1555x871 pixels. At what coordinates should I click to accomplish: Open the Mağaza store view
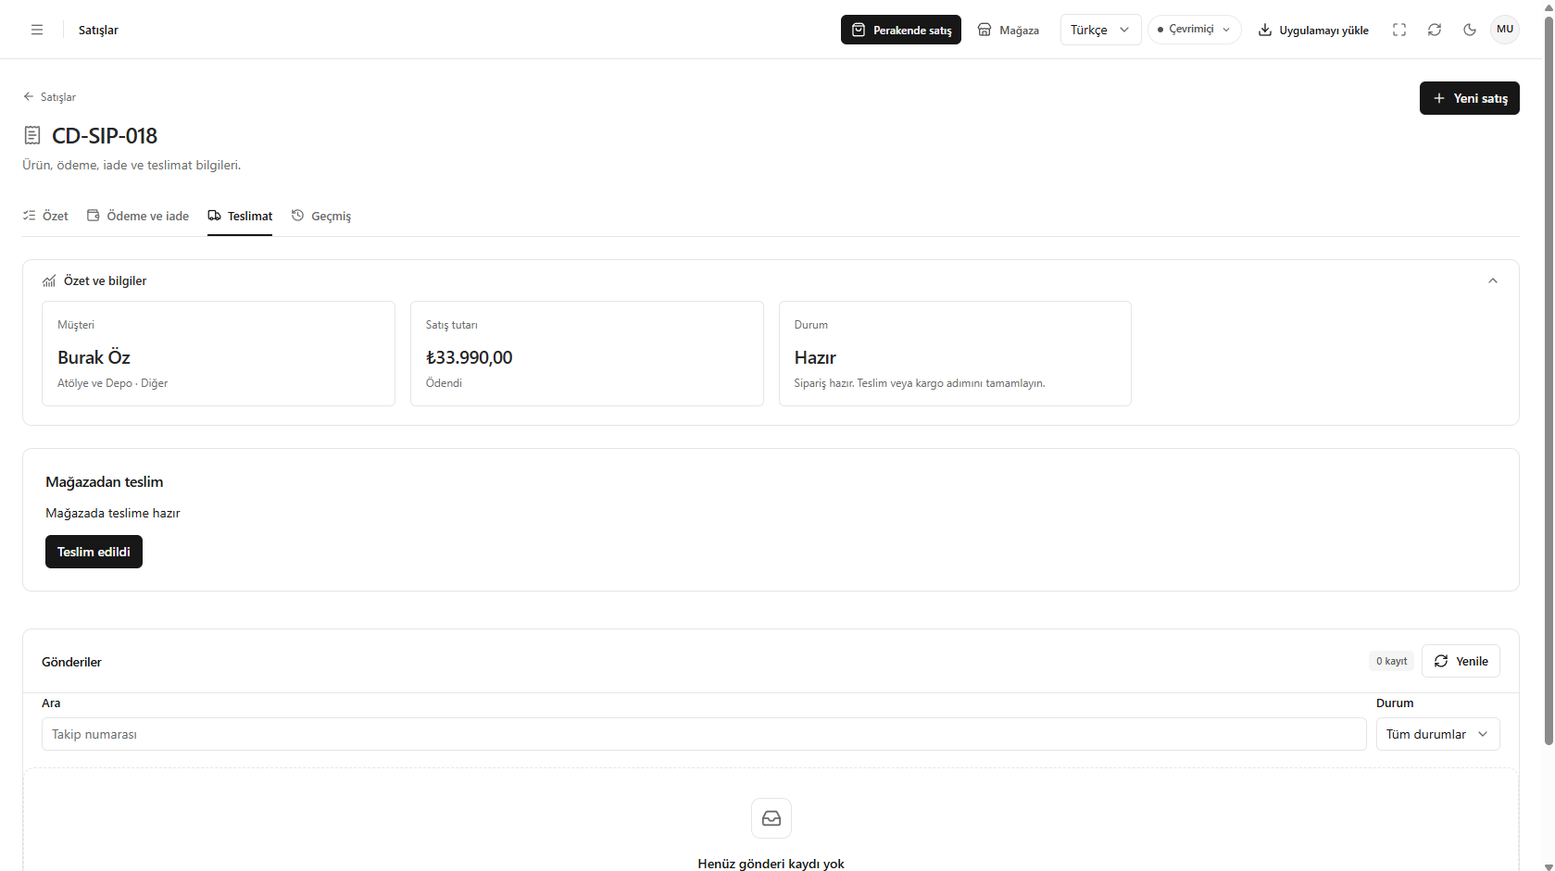coord(1009,30)
